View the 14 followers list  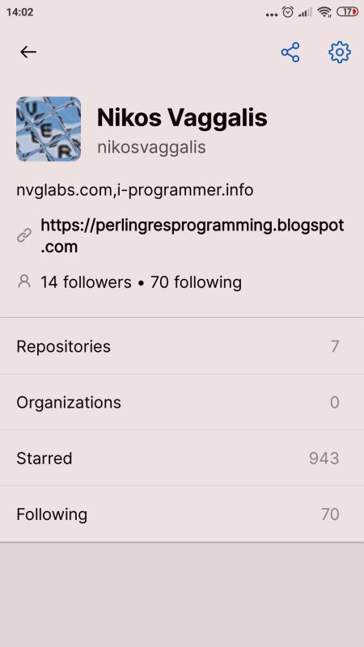86,282
